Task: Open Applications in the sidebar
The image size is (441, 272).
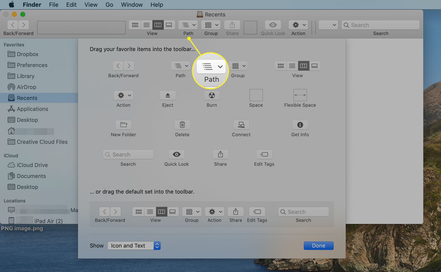Action: tap(32, 109)
